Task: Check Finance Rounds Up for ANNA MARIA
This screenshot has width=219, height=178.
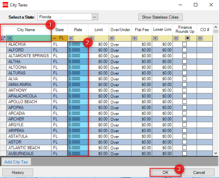Action: click(184, 84)
